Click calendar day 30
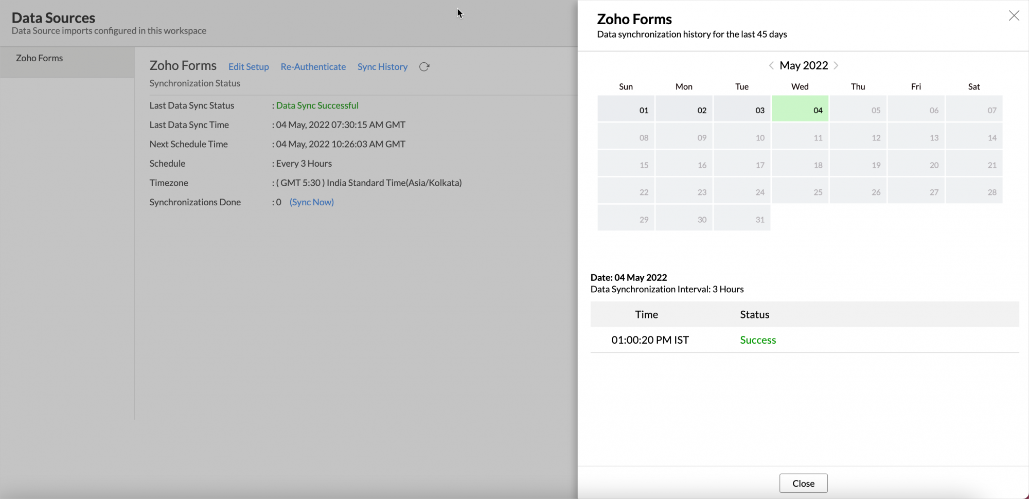The height and width of the screenshot is (499, 1029). 684,218
